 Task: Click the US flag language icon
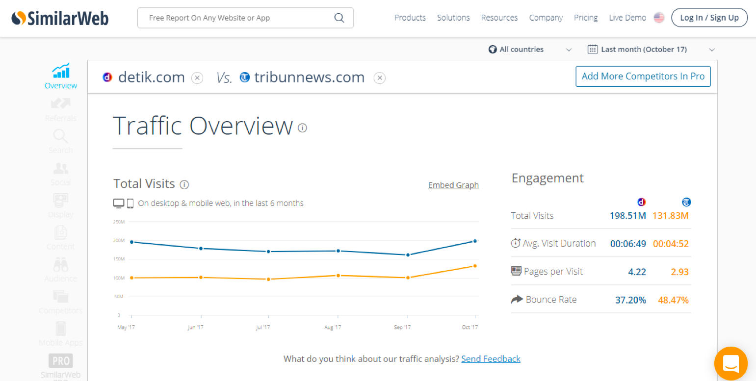659,18
